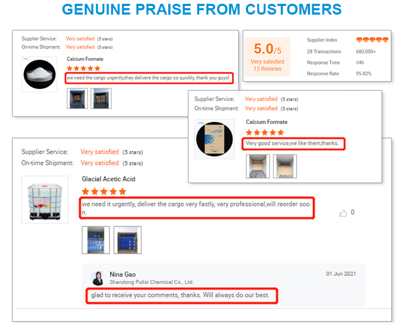405x330 pixels.
Task: View right photo under 'thank you guys' review
Action: (x=101, y=99)
